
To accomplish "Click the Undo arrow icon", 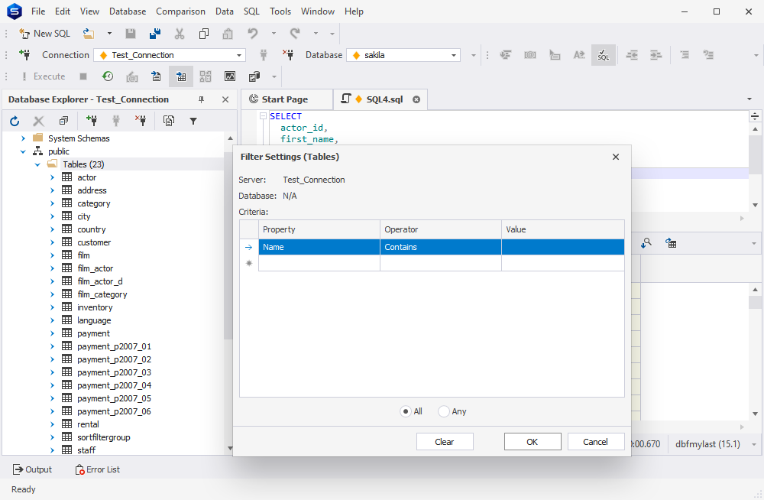I will coord(252,34).
